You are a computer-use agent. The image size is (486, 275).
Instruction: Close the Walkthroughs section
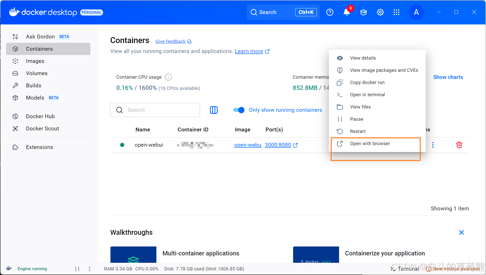462,232
